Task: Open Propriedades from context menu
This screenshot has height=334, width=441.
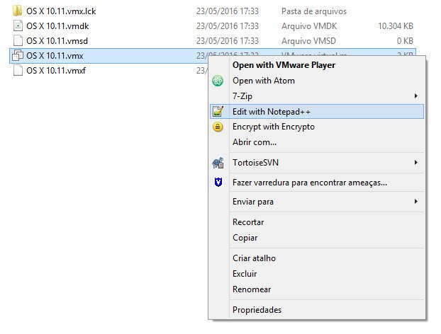Action: tap(317, 310)
